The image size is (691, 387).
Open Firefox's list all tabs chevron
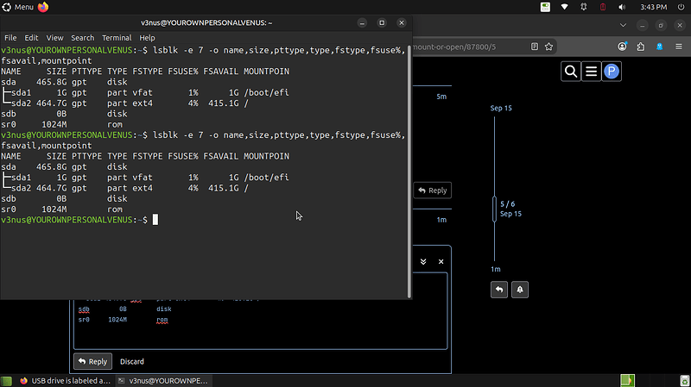click(623, 25)
